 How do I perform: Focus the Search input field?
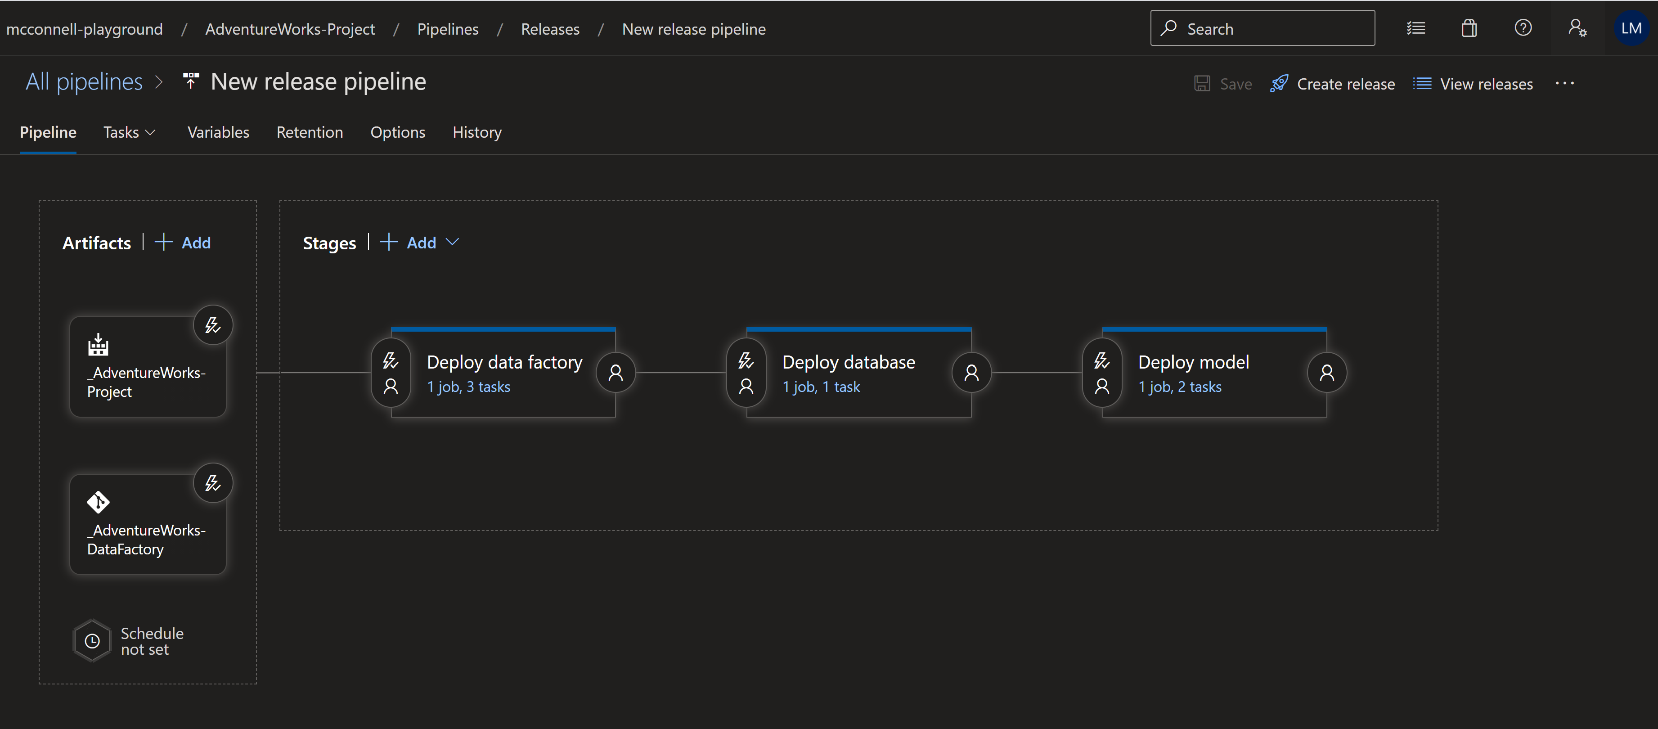coord(1263,28)
